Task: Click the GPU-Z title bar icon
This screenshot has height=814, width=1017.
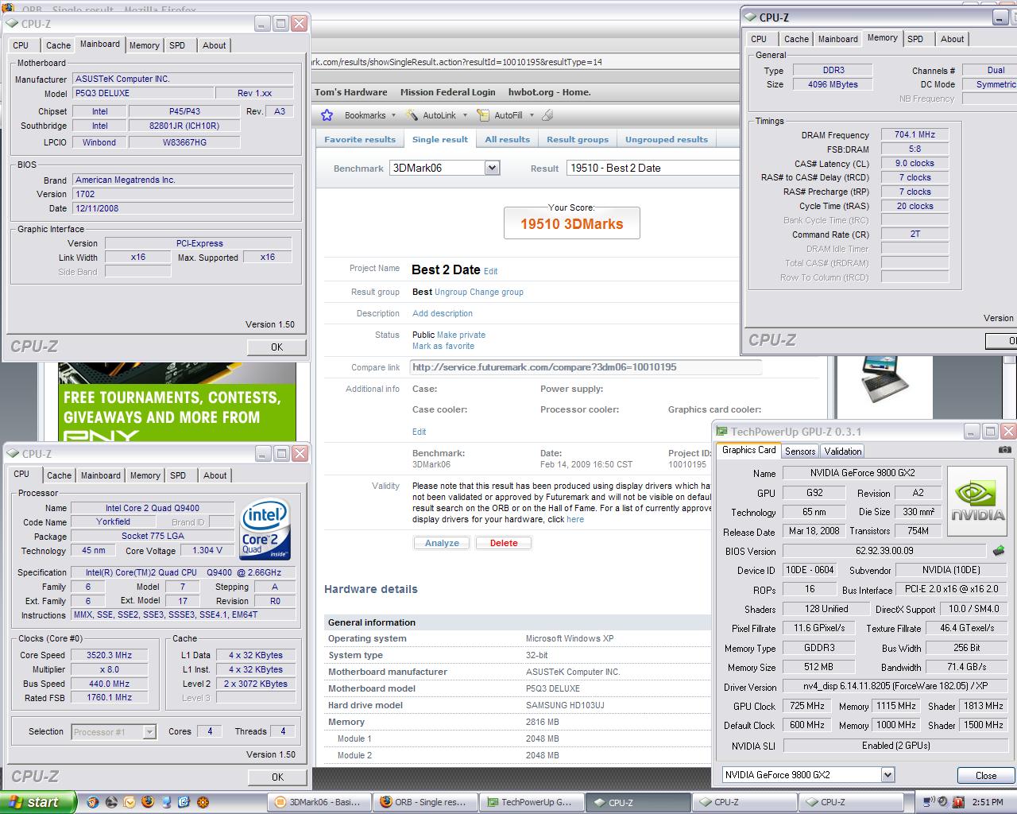Action: tap(722, 432)
